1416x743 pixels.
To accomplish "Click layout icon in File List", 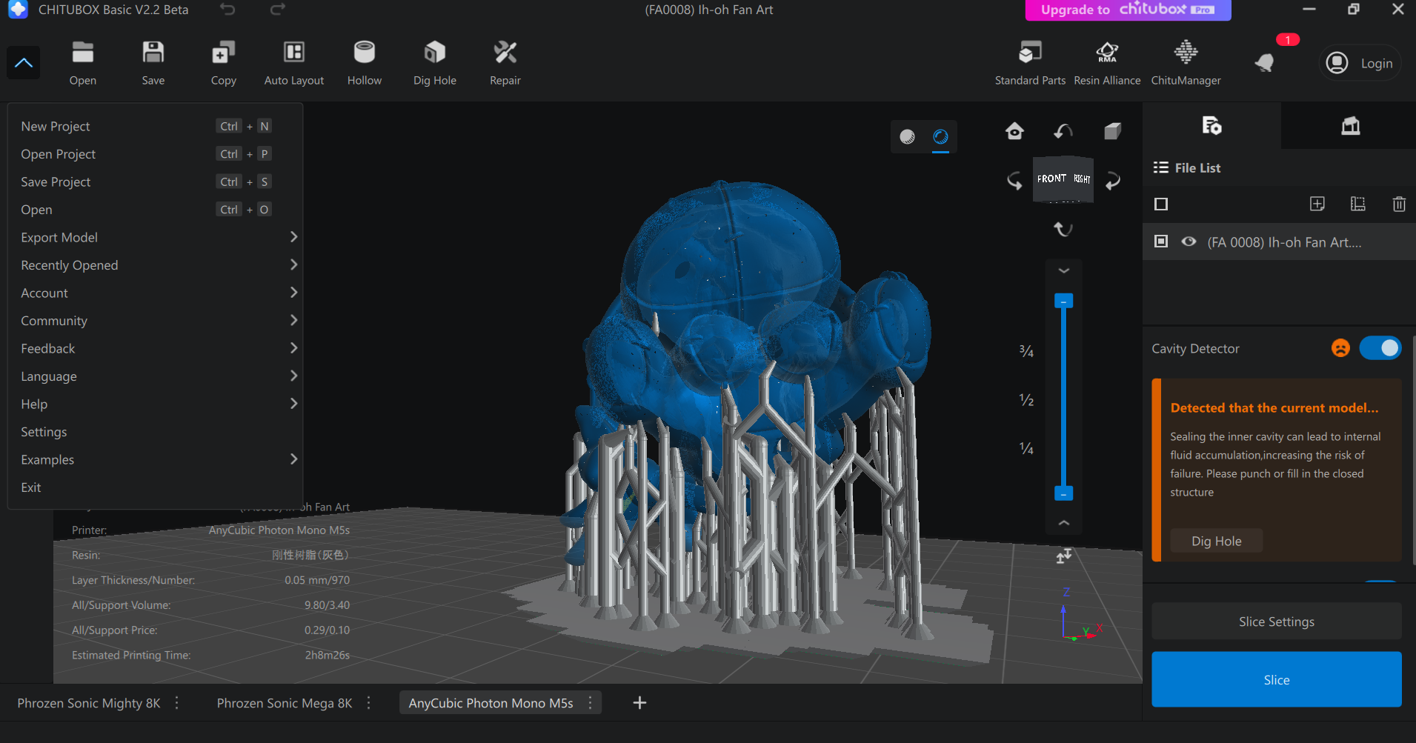I will (x=1357, y=204).
